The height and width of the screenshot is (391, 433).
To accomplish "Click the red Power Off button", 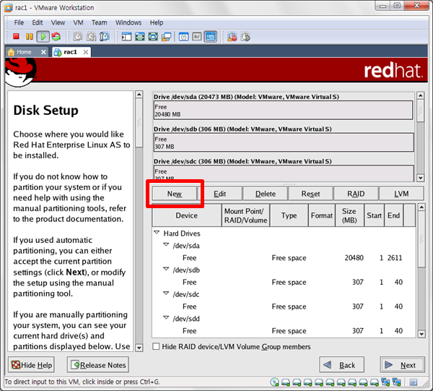I will point(16,37).
